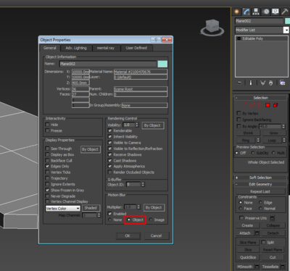Open the Create command panel tab
Image resolution: width=290 pixels, height=271 pixels.
click(x=236, y=12)
